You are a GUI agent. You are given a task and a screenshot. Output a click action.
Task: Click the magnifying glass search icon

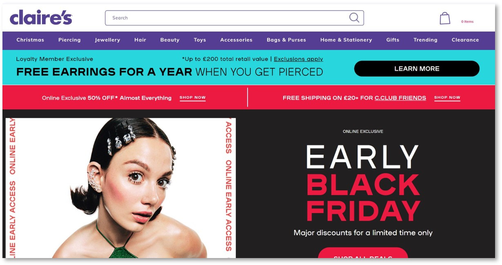(354, 18)
